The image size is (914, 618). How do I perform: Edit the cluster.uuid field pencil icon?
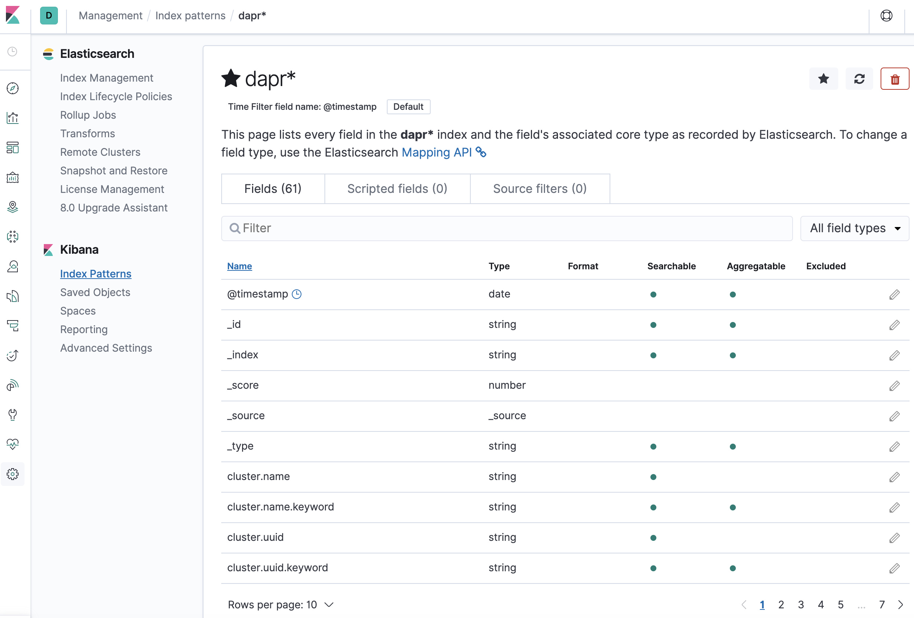tap(894, 538)
